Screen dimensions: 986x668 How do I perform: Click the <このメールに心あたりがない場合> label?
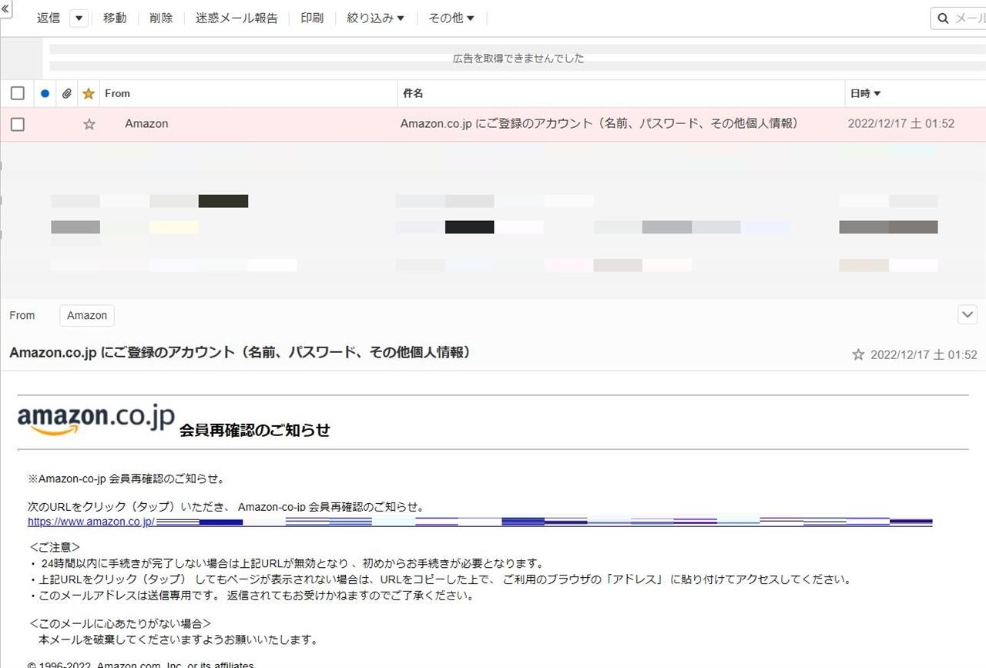[x=120, y=623]
